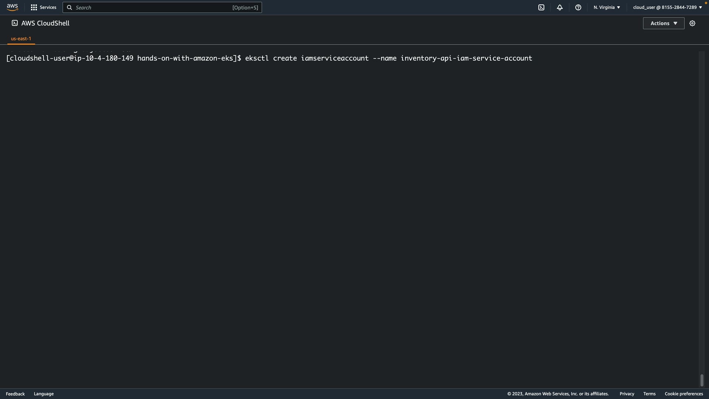Open the Services grid menu
The width and height of the screenshot is (709, 399).
44,7
